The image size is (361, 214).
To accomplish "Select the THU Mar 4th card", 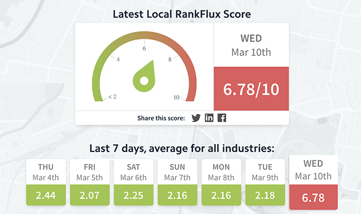I will click(x=46, y=182).
